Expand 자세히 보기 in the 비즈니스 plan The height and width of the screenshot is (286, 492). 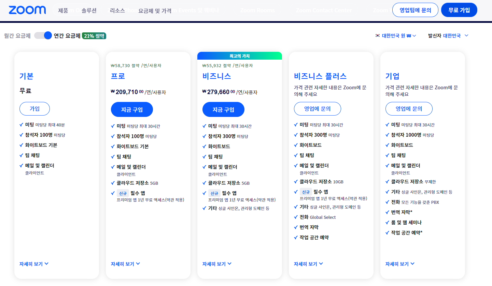(217, 264)
